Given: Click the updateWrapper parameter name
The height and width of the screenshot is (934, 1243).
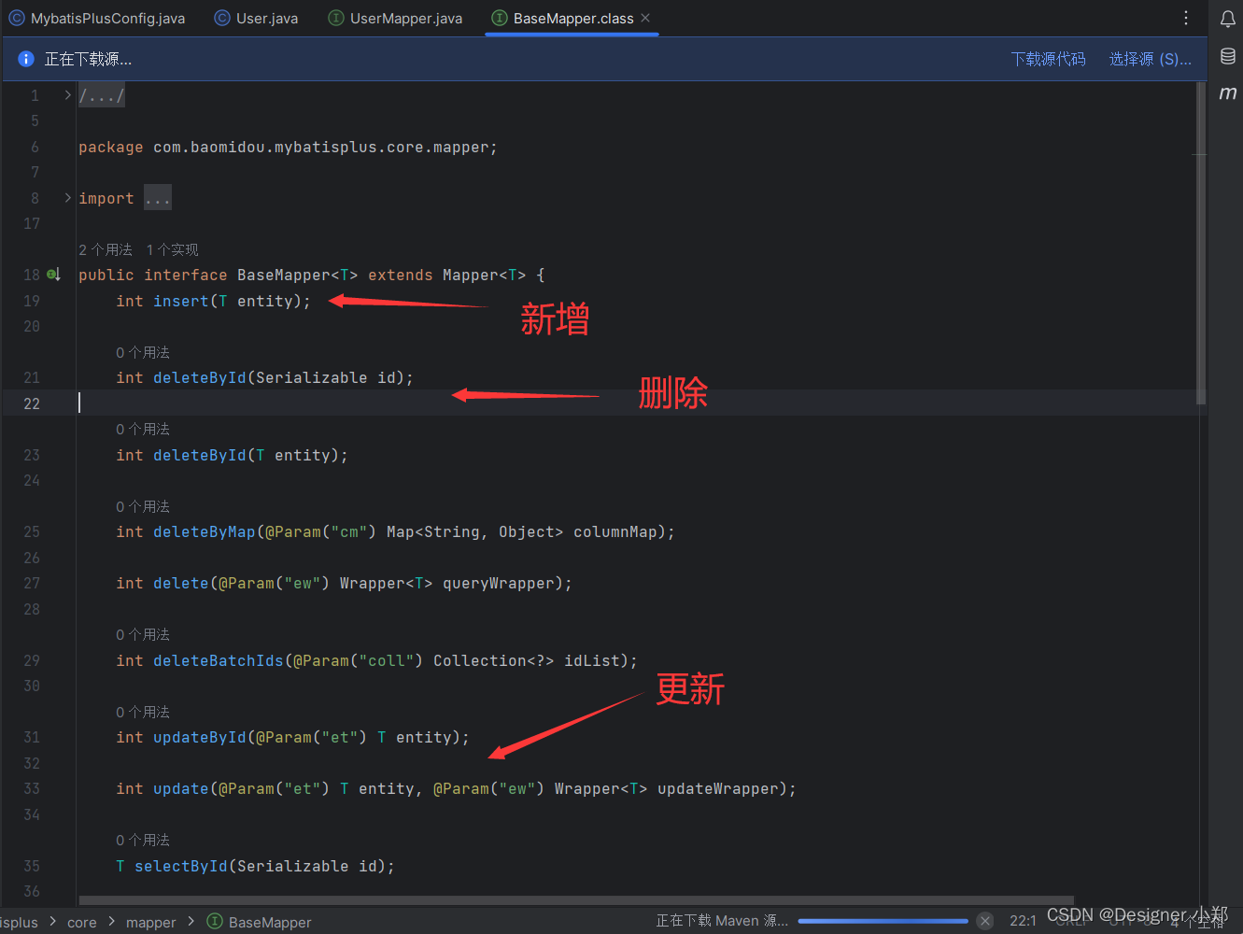Looking at the screenshot, I should coord(717,788).
